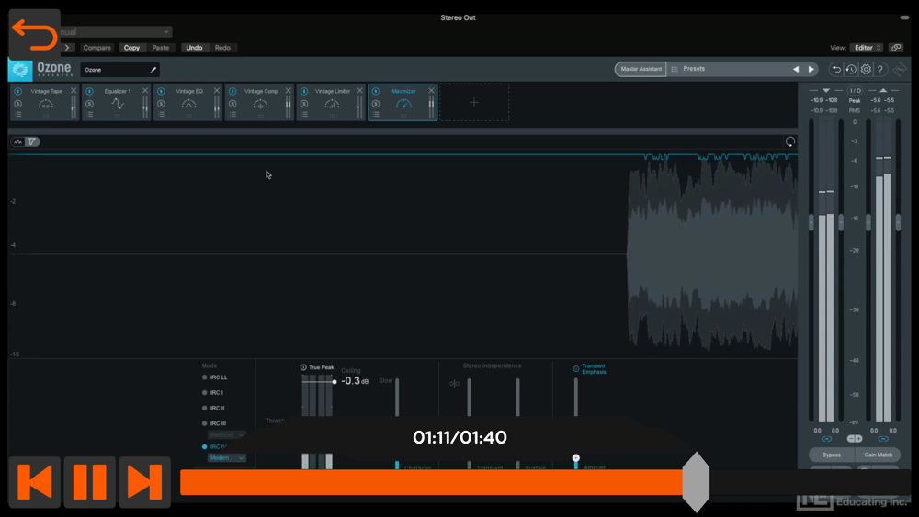Select the Maximizer gauge icon
Viewport: 919px width, 517px height.
(403, 104)
